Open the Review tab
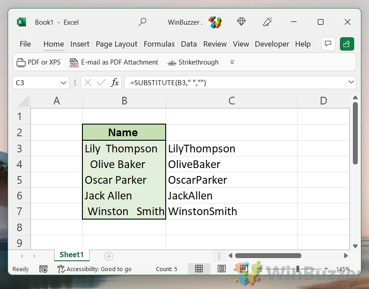This screenshot has width=369, height=289. coord(215,44)
